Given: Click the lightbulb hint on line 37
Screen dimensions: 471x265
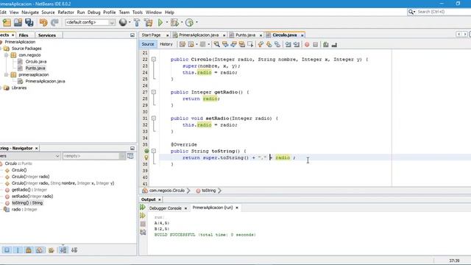Looking at the screenshot, I should (x=146, y=158).
